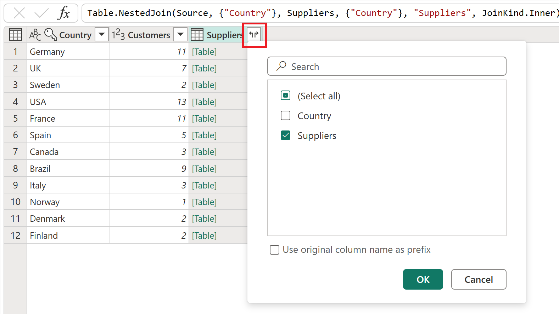
Task: Enable Use original column name as prefix
Action: pyautogui.click(x=274, y=250)
